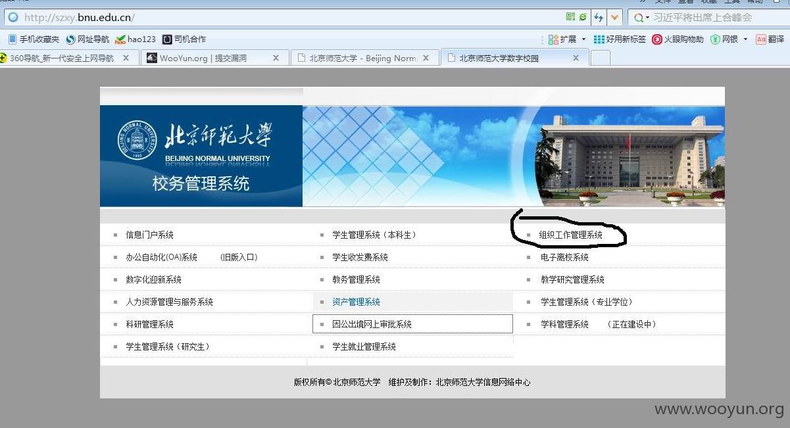Viewport: 790px width, 428px height.
Task: Open 手机收藏夹 bookmark
Action: coord(34,39)
